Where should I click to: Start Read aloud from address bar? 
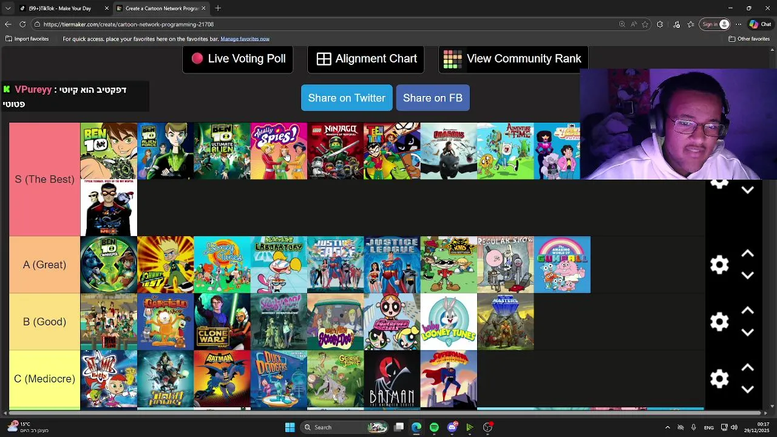coord(634,24)
